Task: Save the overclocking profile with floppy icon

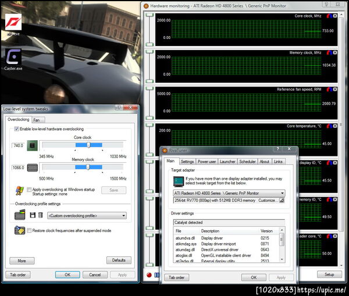Action: [x=33, y=215]
